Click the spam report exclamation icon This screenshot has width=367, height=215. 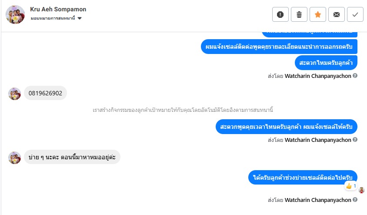click(280, 14)
